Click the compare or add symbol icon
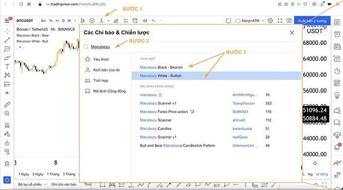This screenshot has width=343, height=190. [92, 21]
